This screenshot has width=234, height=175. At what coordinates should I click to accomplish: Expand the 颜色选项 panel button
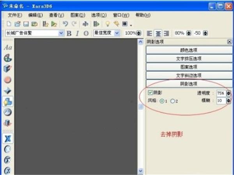click(189, 50)
